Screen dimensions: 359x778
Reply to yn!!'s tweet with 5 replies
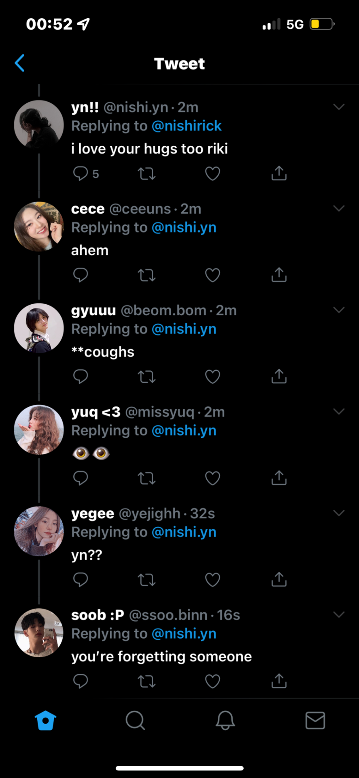point(81,173)
